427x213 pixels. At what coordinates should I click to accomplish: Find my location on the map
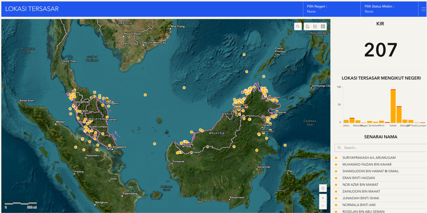click(x=323, y=188)
